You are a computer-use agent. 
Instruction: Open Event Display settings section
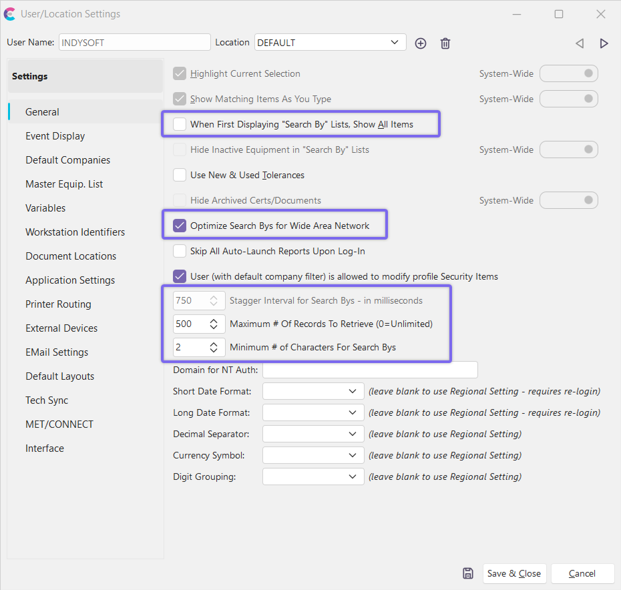tap(55, 136)
